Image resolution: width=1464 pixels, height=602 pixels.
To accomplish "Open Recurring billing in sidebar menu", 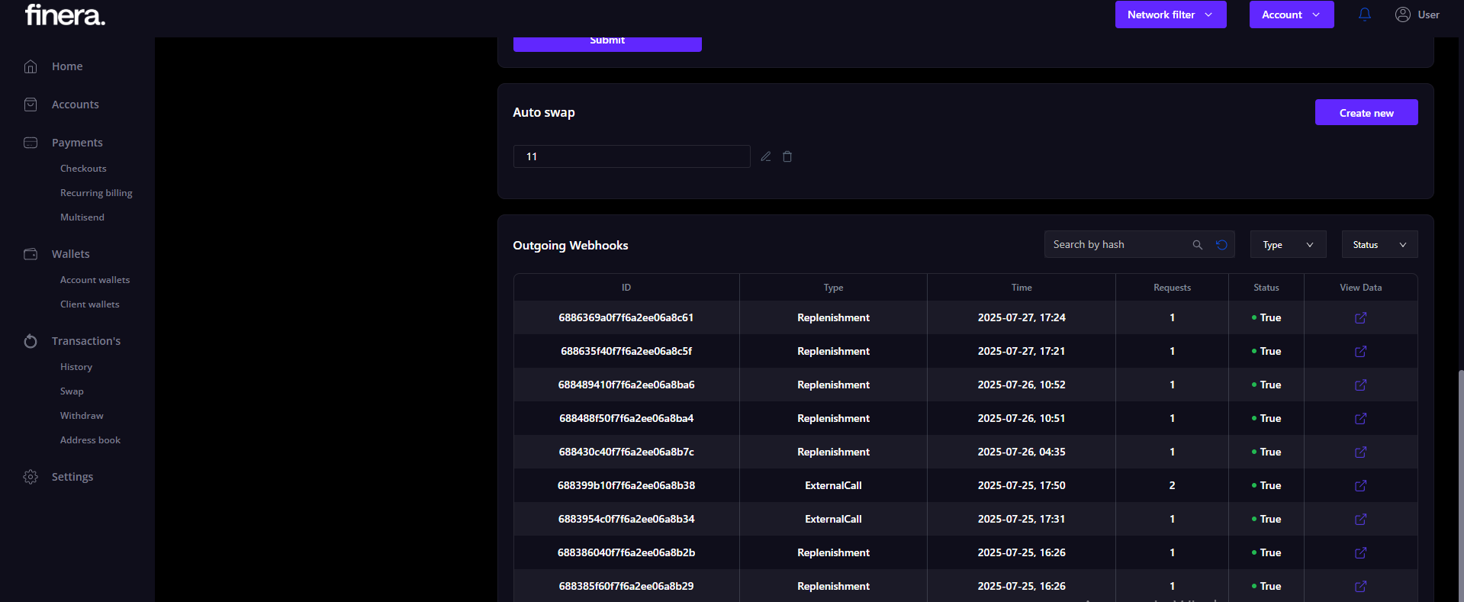I will click(96, 193).
